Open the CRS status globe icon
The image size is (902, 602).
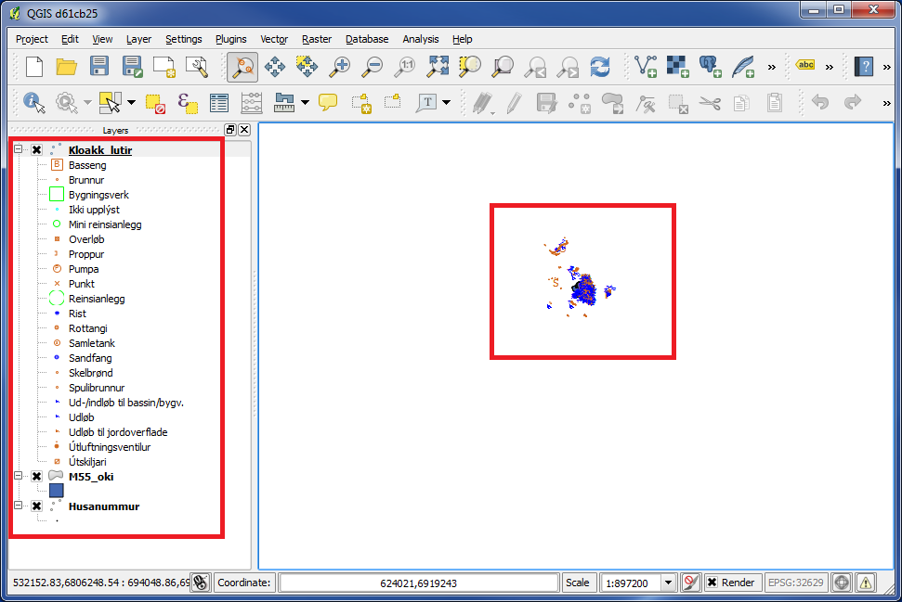[842, 583]
